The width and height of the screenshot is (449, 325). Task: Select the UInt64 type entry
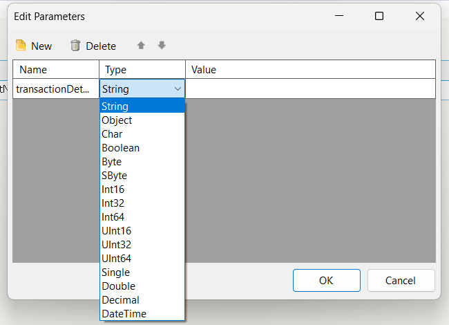tap(142, 259)
